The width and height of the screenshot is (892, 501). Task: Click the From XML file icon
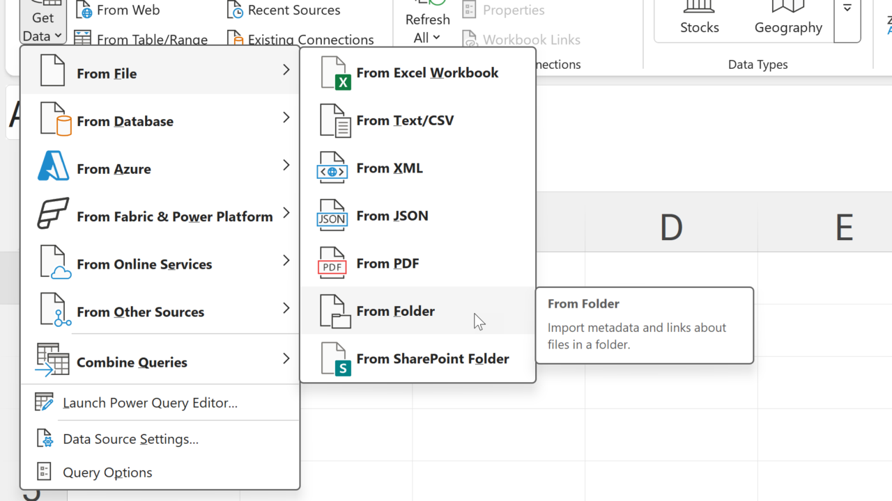pos(332,168)
